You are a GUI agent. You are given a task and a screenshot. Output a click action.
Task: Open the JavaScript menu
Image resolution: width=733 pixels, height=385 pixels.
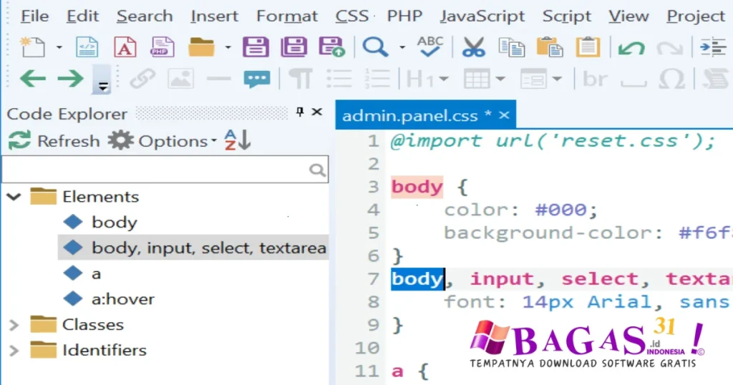(482, 16)
